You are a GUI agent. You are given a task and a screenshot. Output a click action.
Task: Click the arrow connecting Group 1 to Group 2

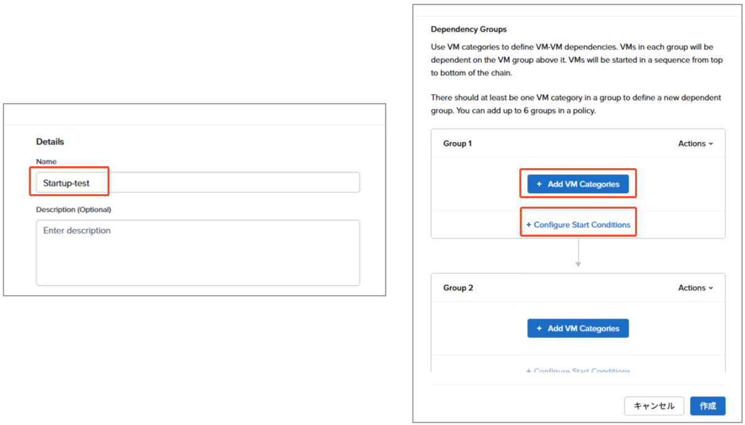point(578,253)
